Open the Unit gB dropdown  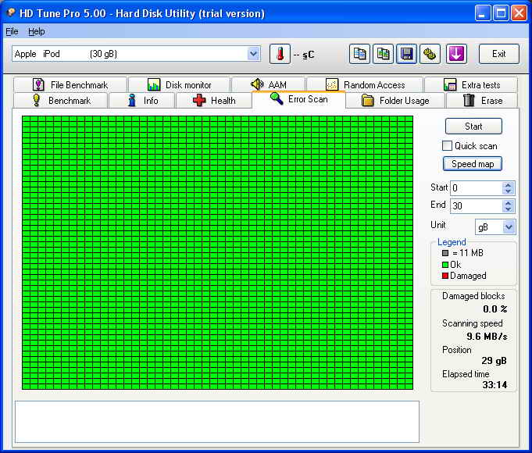(x=509, y=226)
